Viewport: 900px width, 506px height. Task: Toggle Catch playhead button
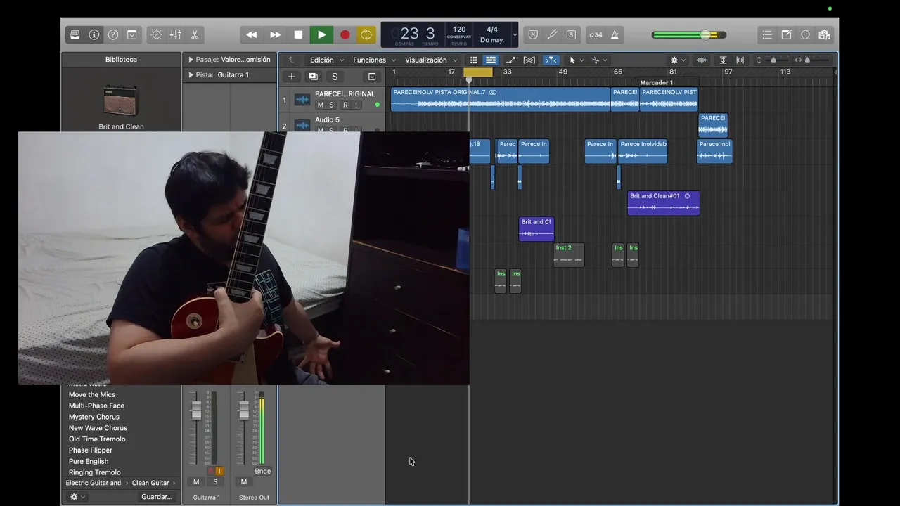pyautogui.click(x=551, y=60)
